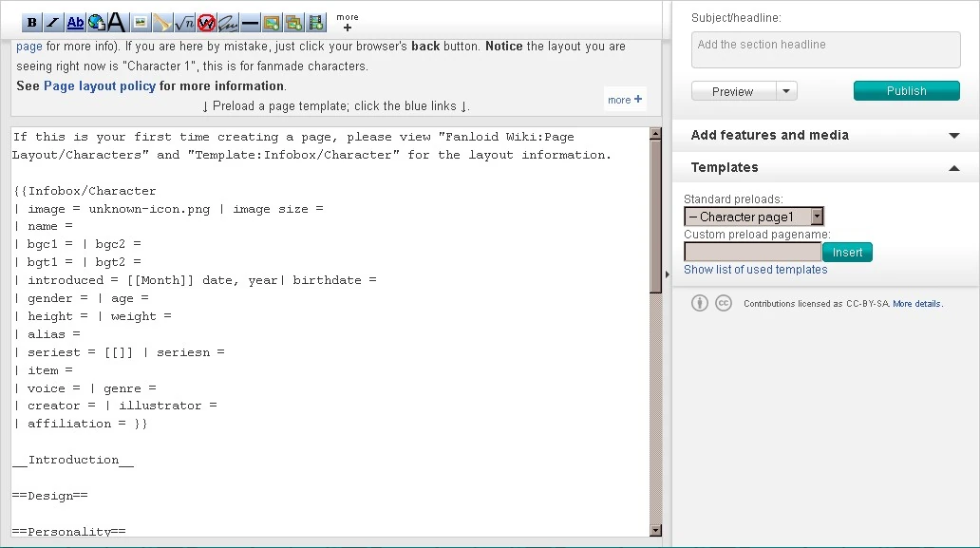
Task: Insert a headline with large A icon
Action: 117,23
